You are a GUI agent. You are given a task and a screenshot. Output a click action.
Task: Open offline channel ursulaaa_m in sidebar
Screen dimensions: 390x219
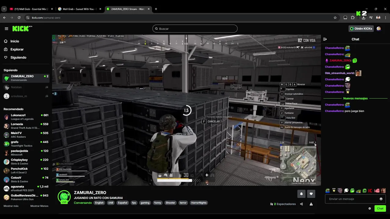tap(26, 96)
